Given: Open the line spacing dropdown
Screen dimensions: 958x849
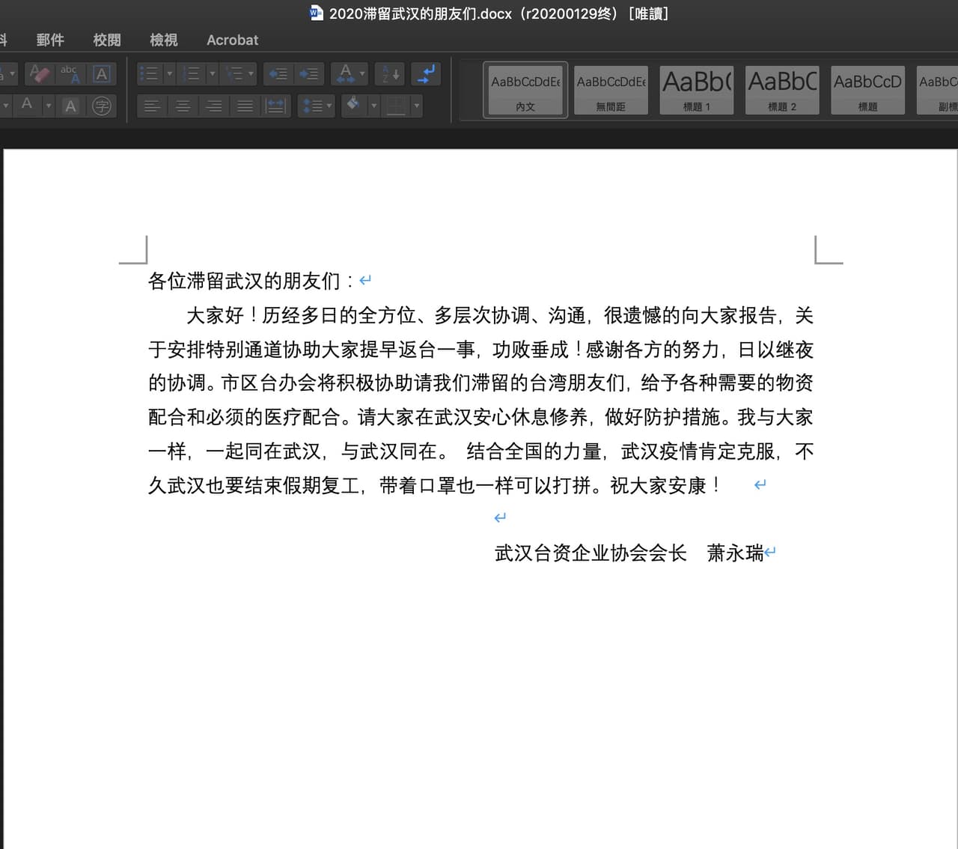Looking at the screenshot, I should 316,106.
